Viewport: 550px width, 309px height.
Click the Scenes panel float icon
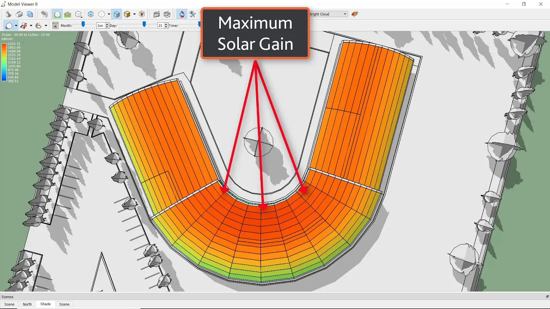547,297
